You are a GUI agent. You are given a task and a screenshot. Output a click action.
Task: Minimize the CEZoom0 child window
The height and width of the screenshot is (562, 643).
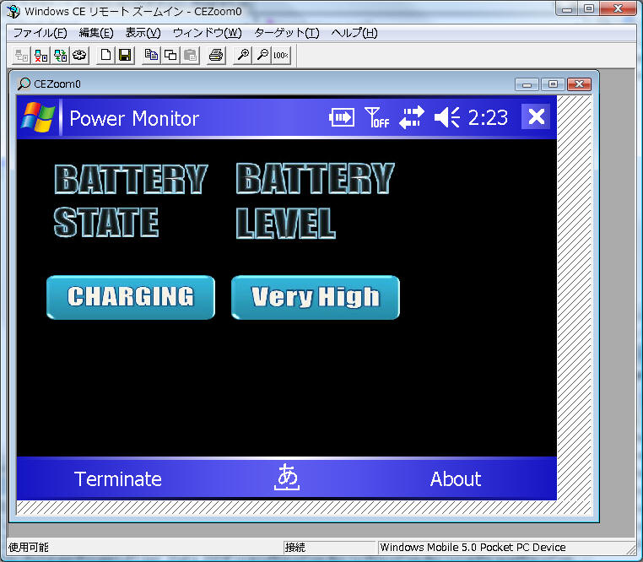click(527, 84)
